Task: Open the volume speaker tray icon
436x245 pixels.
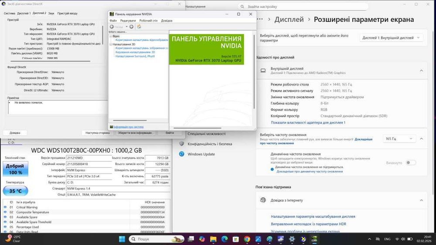Action: click(403, 239)
